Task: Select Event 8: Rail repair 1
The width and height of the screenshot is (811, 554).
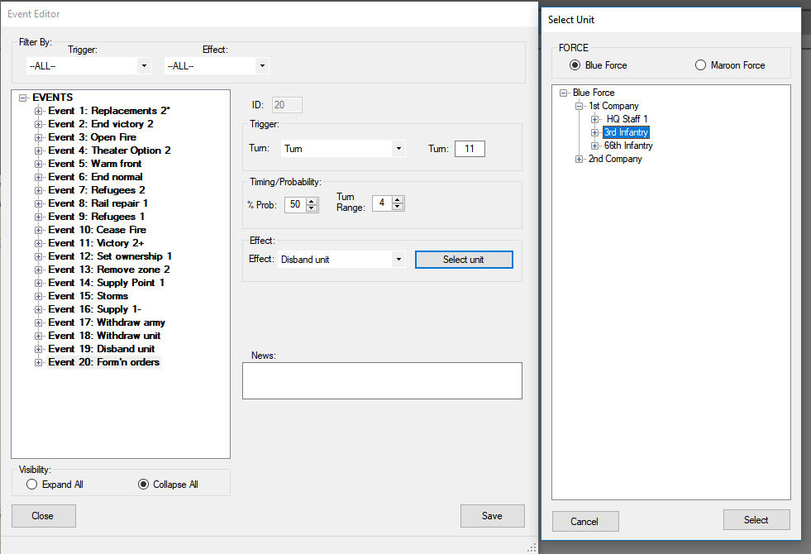Action: coord(98,203)
